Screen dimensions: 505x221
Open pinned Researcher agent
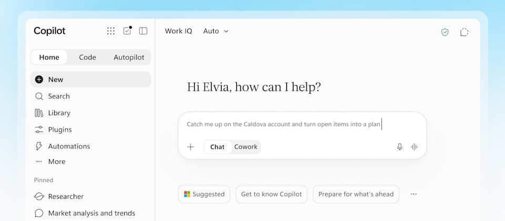[90, 196]
